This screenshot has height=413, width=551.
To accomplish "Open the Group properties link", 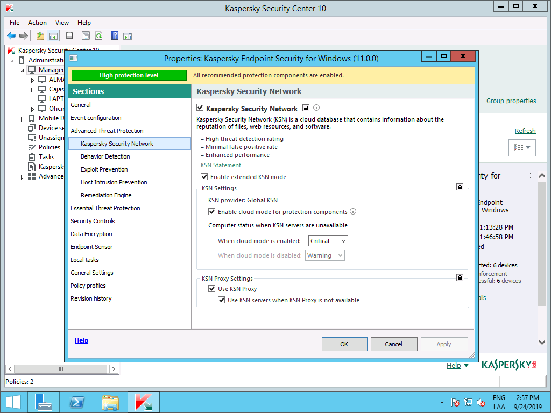I will click(x=511, y=101).
